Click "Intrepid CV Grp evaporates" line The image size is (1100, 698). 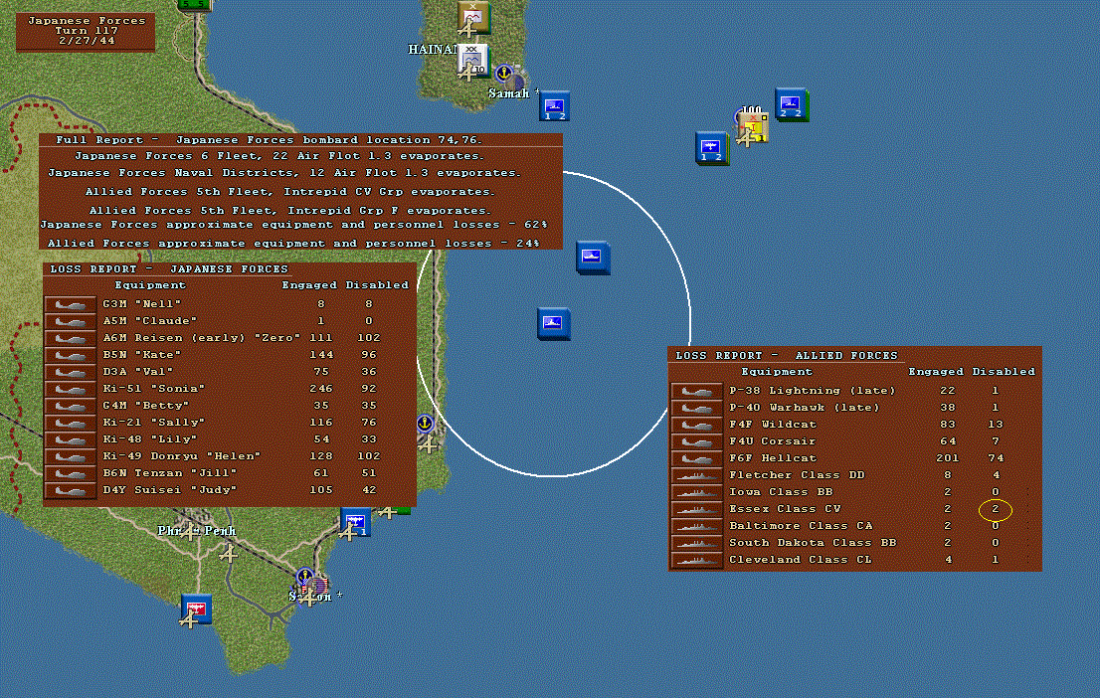pos(289,192)
